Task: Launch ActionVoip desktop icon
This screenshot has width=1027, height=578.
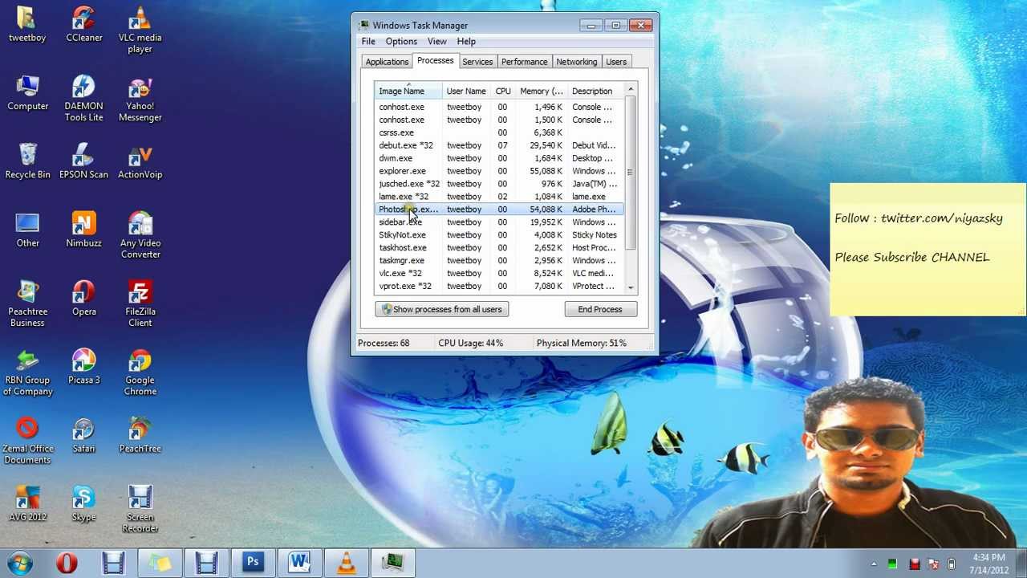Action: [140, 161]
